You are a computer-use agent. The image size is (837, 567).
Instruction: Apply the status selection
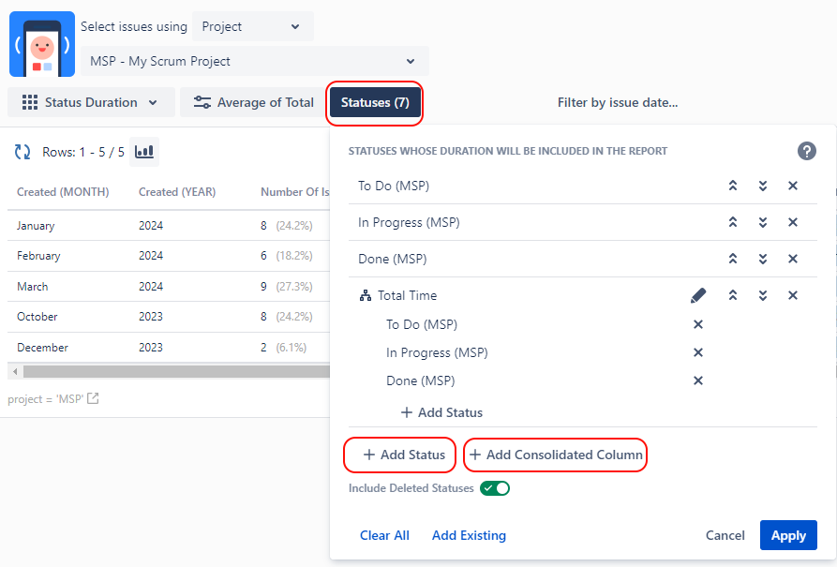coord(788,535)
